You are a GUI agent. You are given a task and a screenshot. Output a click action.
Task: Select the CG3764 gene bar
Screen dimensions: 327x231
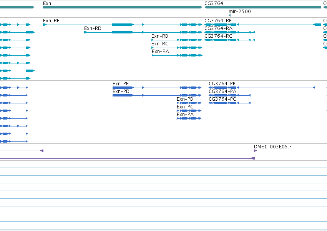[x=263, y=7]
